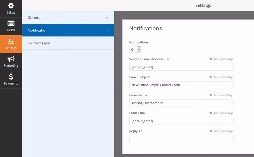Click the Email Subject input field

tap(181, 85)
